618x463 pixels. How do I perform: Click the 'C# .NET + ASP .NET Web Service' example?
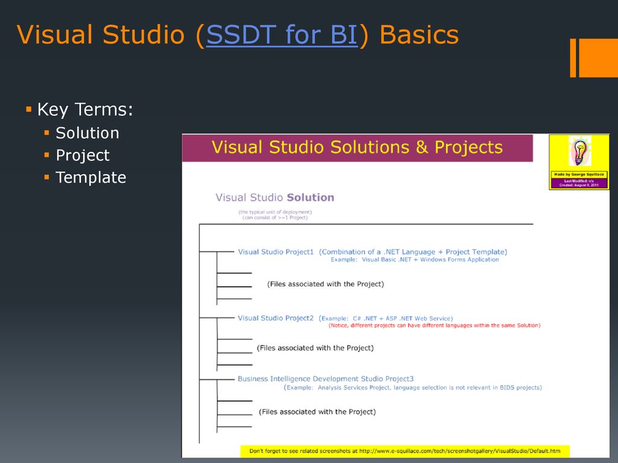[401, 318]
